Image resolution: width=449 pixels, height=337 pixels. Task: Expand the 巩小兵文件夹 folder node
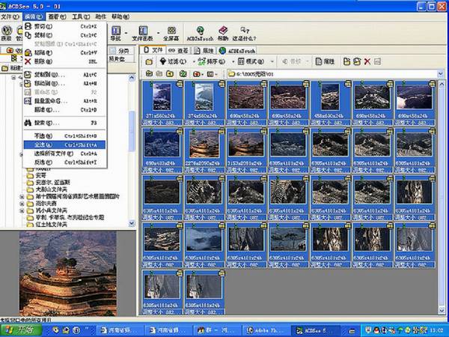[x=22, y=210]
